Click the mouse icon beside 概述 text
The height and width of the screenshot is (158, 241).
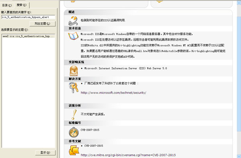[73, 21]
